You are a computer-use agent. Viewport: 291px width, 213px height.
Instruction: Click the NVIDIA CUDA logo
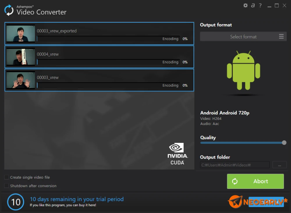tap(177, 154)
